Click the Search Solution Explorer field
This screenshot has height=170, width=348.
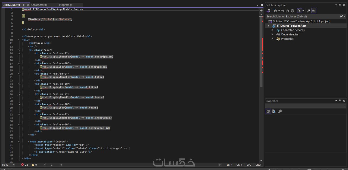(x=302, y=16)
